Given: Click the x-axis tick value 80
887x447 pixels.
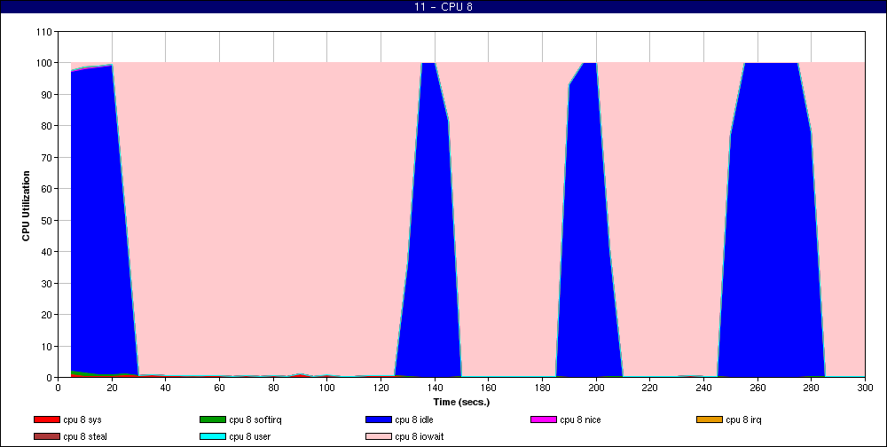Looking at the screenshot, I should pyautogui.click(x=273, y=388).
